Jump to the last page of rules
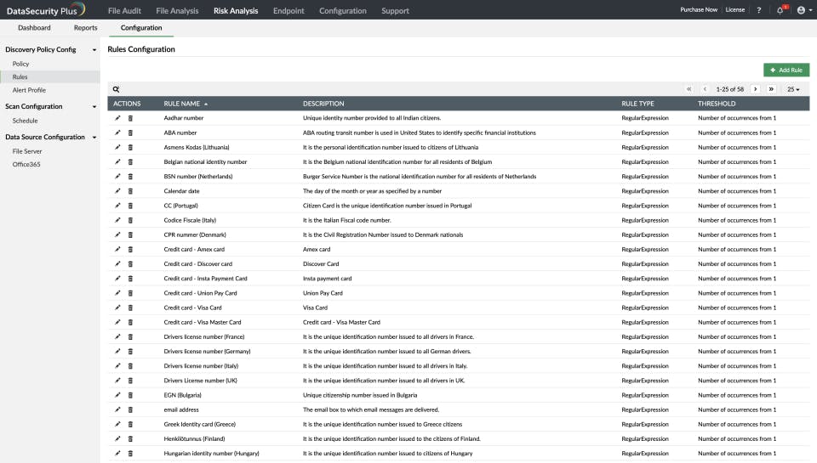Image resolution: width=817 pixels, height=463 pixels. [771, 89]
